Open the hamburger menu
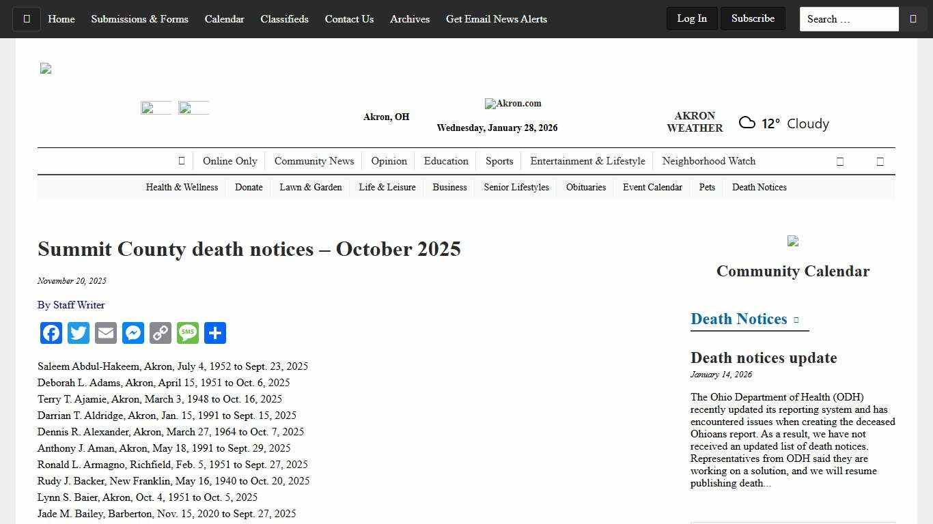This screenshot has width=933, height=524. point(27,18)
